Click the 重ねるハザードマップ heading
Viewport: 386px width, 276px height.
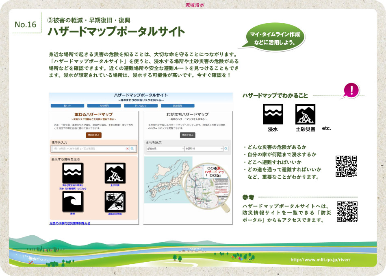click(x=93, y=114)
